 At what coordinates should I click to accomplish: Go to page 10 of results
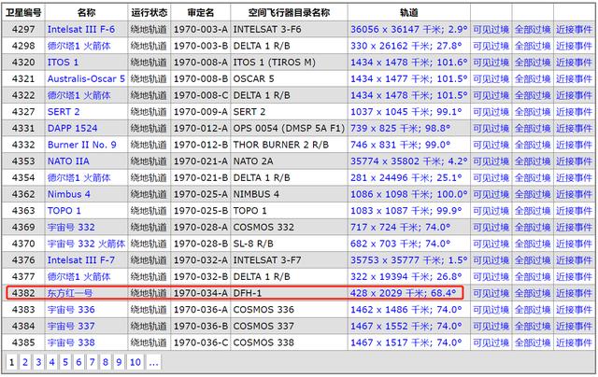tap(135, 362)
